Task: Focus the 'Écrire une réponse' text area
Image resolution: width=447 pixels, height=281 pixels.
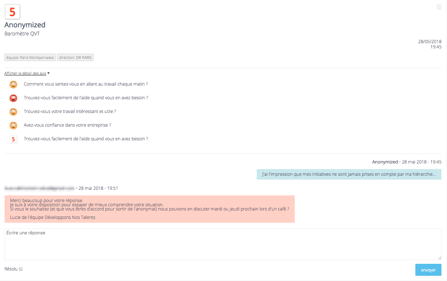Action: point(223,244)
